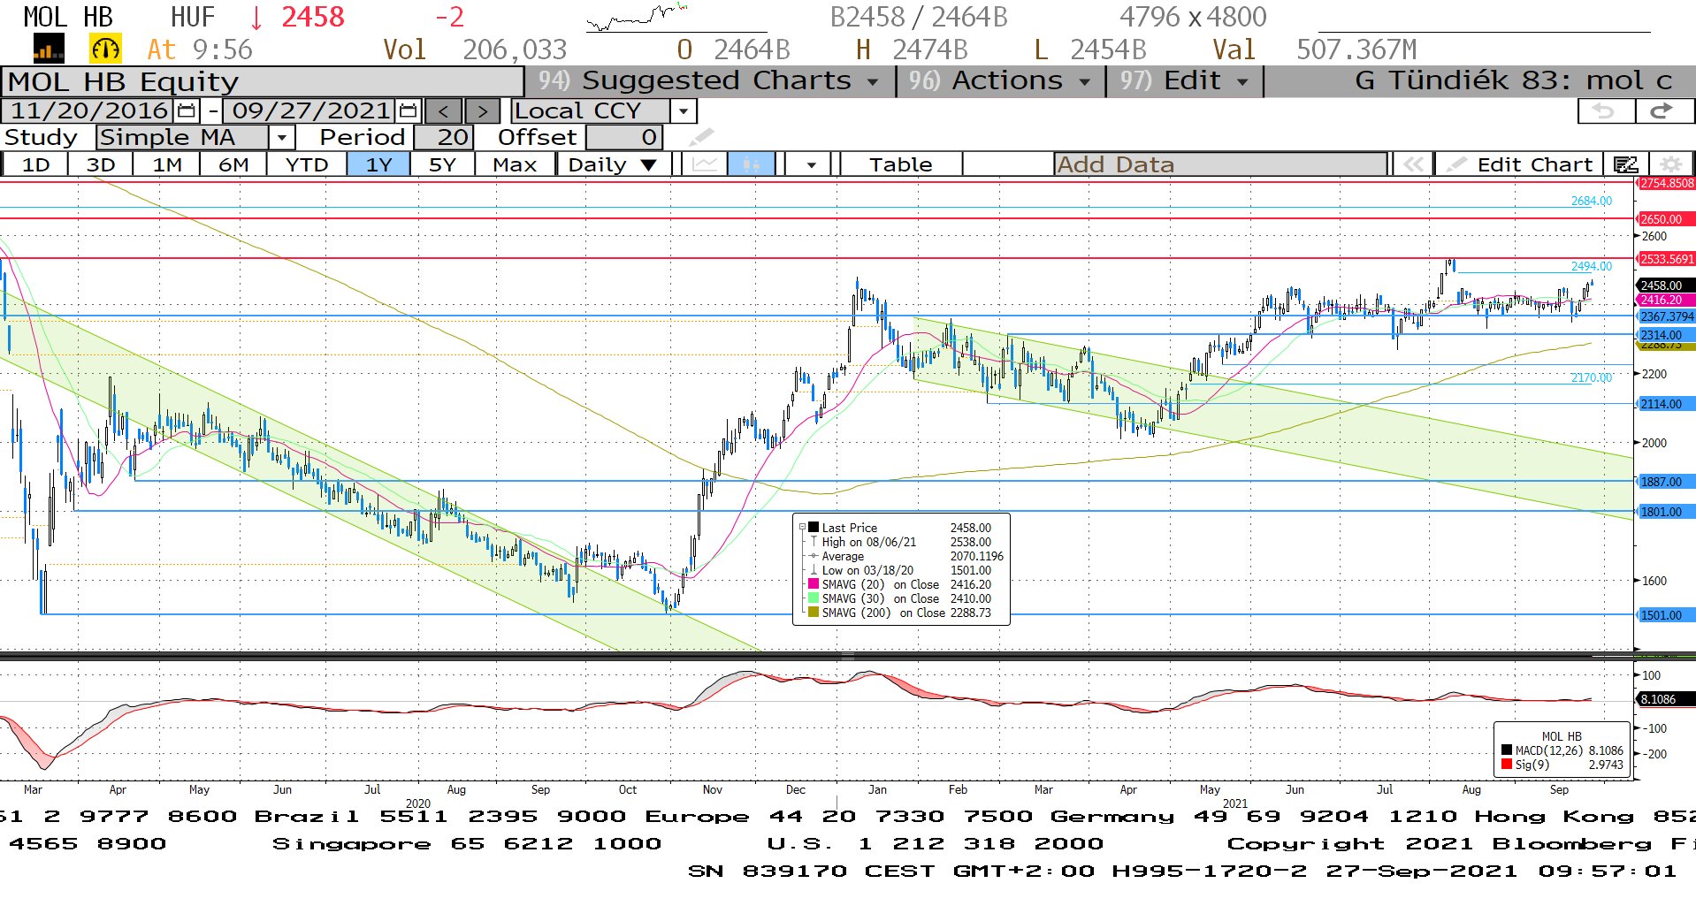Select the 6M range tab

(x=233, y=164)
